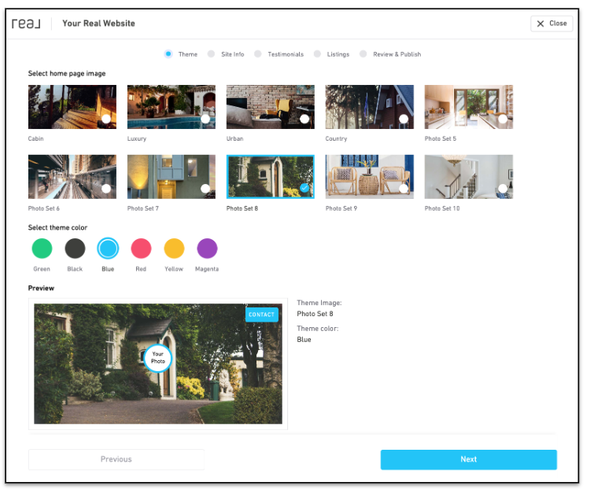
Task: Pick the Black theme color swatch
Action: coord(75,248)
